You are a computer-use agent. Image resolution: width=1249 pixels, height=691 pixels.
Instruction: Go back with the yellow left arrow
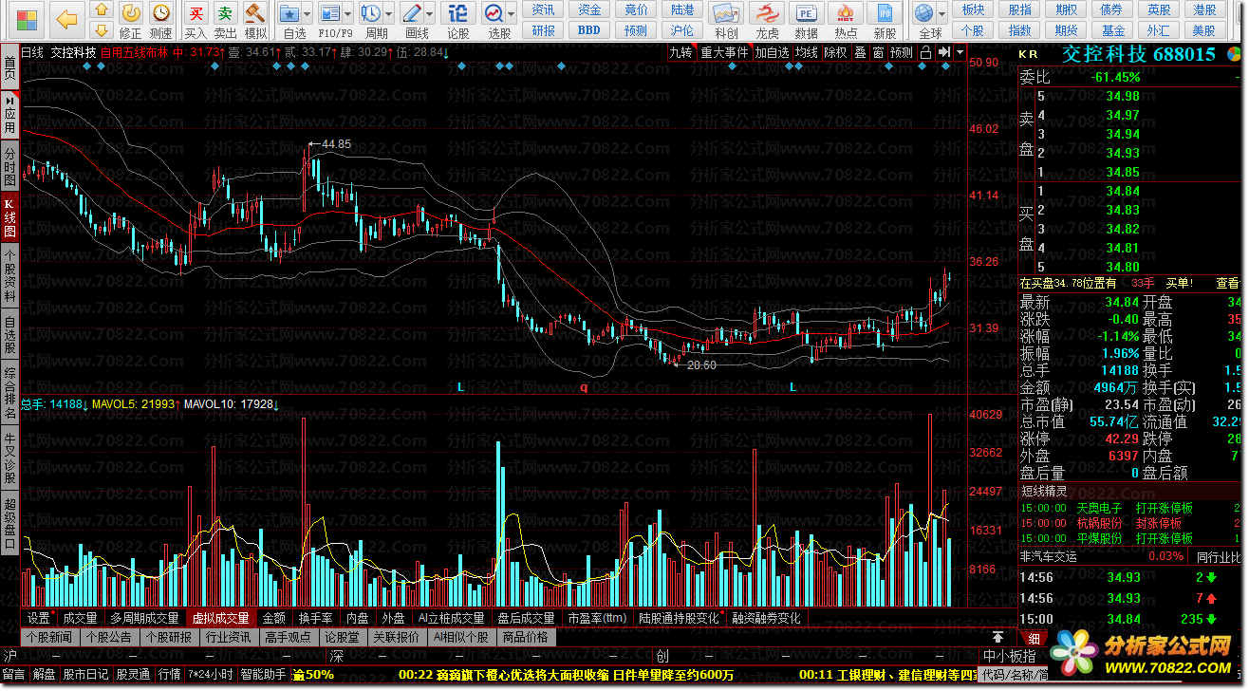point(65,19)
